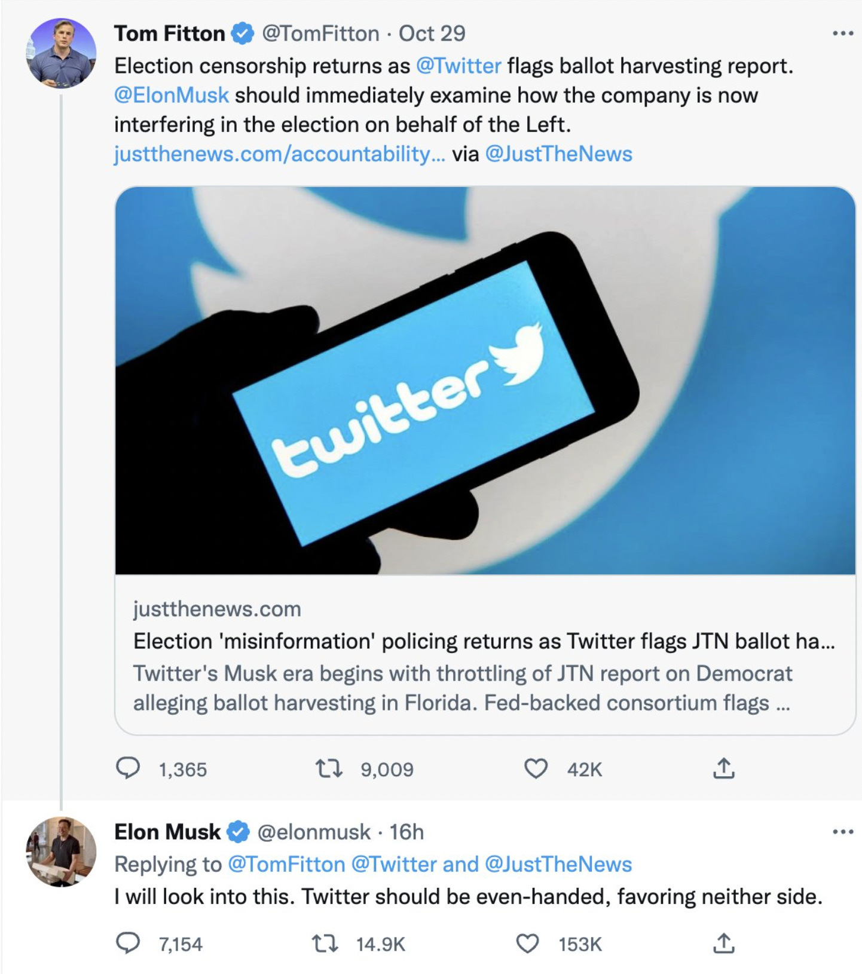Share Tom Fitton's tweet

pos(723,768)
